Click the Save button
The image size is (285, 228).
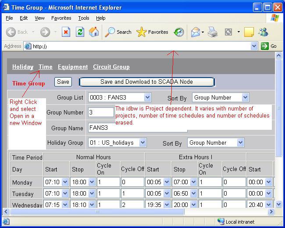coord(63,82)
